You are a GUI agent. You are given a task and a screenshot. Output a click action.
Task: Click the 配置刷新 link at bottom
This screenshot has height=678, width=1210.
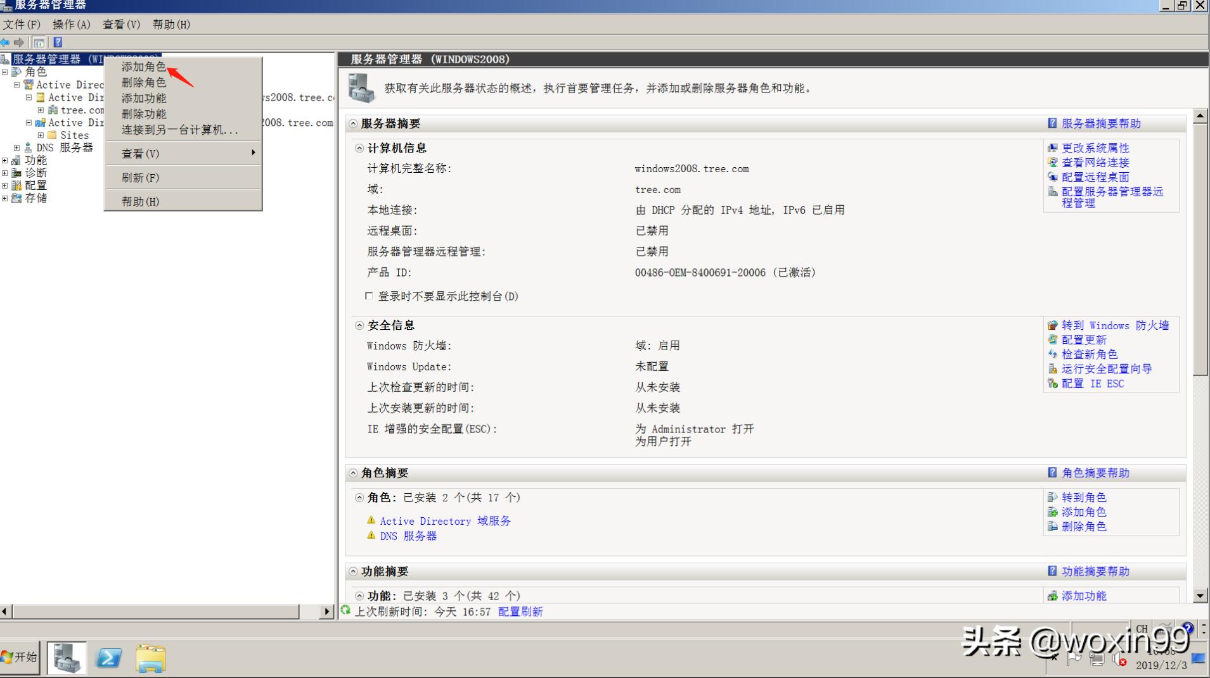pos(521,611)
